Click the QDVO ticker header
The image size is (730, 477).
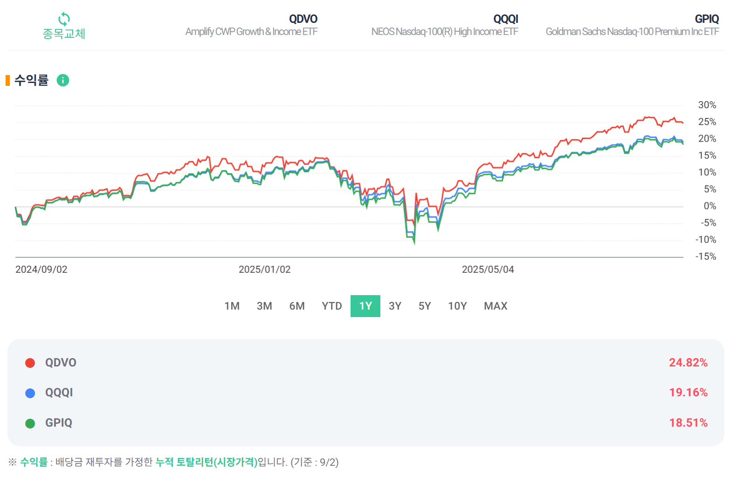[303, 19]
